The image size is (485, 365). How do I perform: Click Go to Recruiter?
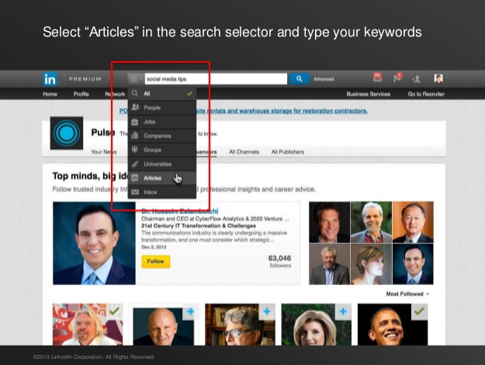coord(426,94)
